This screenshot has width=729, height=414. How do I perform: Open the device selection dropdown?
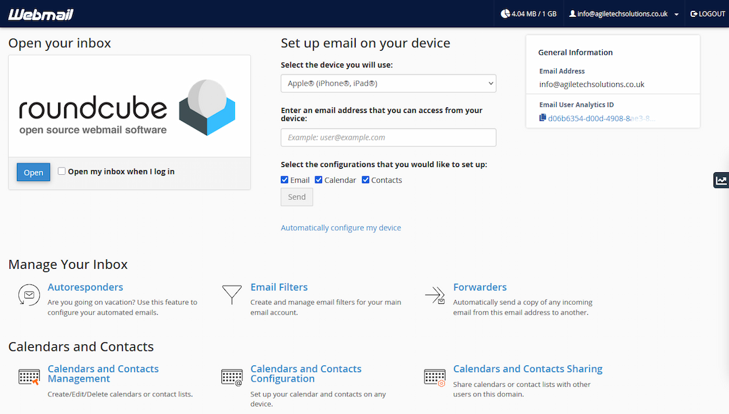pyautogui.click(x=388, y=83)
